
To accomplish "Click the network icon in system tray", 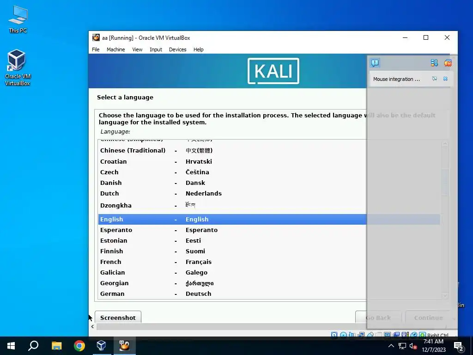I will point(402,346).
